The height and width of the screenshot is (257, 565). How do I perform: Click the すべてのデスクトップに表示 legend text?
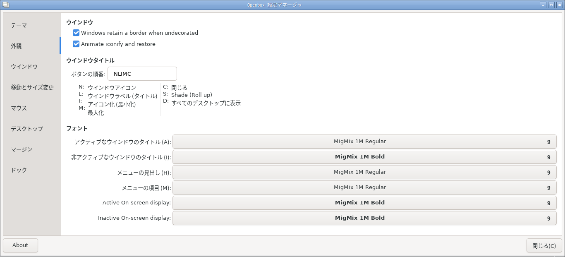tap(206, 103)
